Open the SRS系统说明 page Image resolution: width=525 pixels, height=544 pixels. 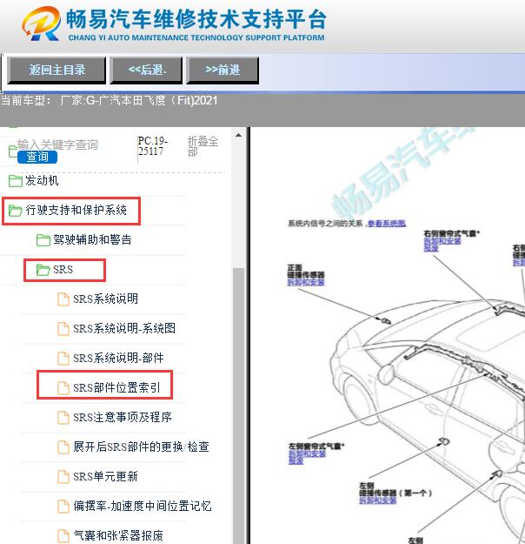click(106, 299)
